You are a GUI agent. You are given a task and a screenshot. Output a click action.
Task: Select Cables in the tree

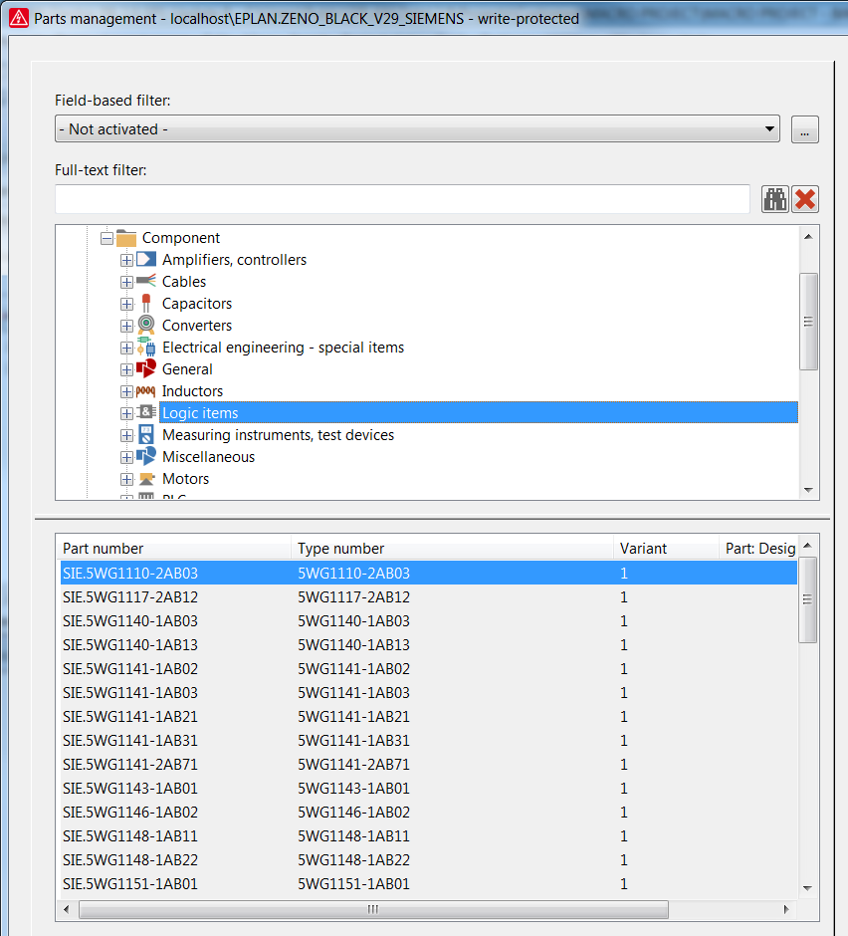coord(184,281)
